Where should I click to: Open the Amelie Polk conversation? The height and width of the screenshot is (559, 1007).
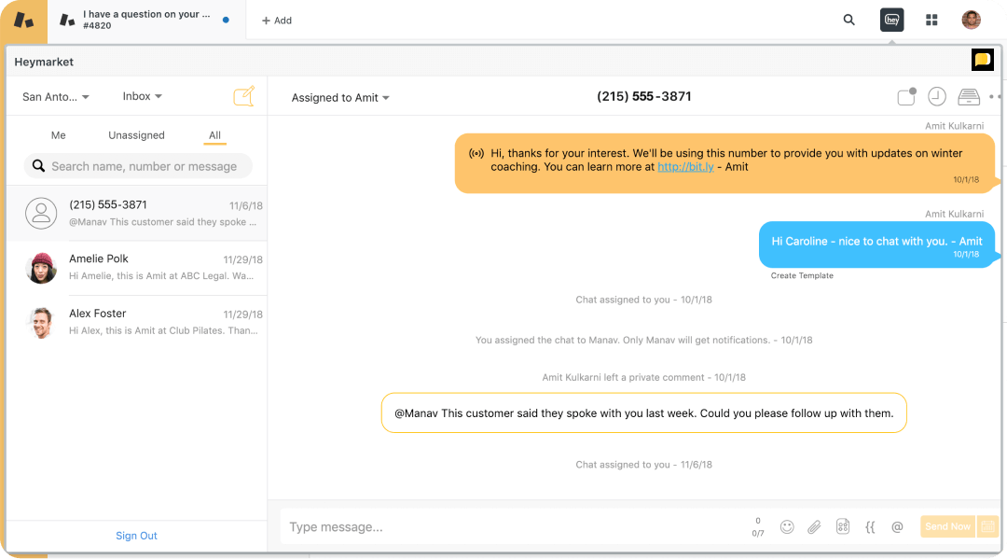tap(137, 268)
